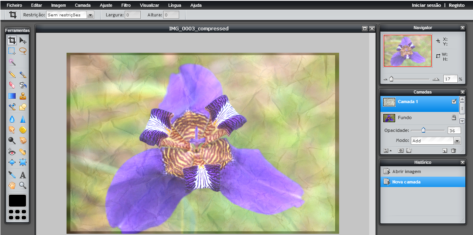This screenshot has width=473, height=235.
Task: Select the Color Replace tool
Action: [x=12, y=107]
